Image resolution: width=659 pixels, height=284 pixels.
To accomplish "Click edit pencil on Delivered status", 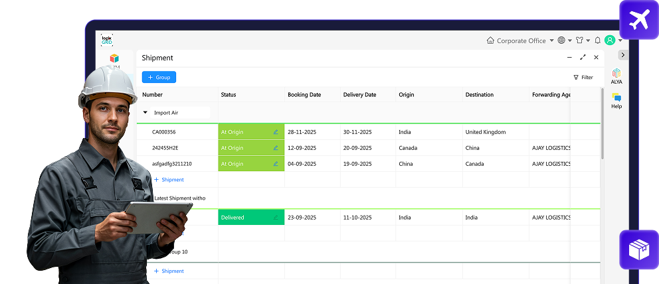I will pos(276,218).
